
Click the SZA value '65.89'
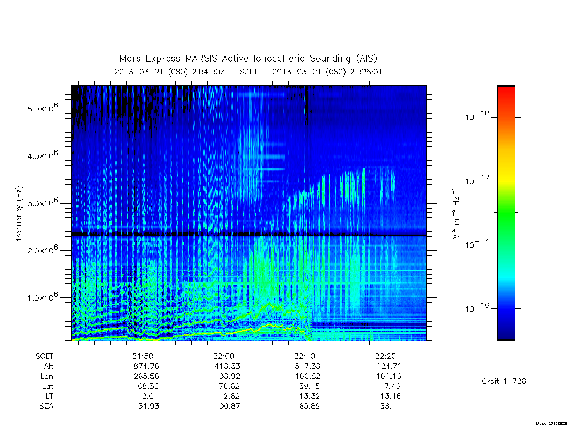coord(310,407)
